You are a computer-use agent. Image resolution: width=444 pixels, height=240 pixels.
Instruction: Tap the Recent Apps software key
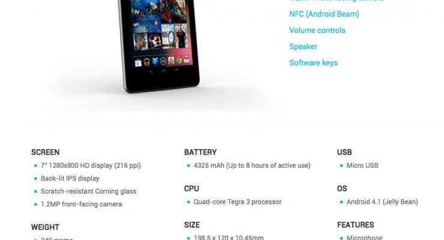click(x=176, y=70)
